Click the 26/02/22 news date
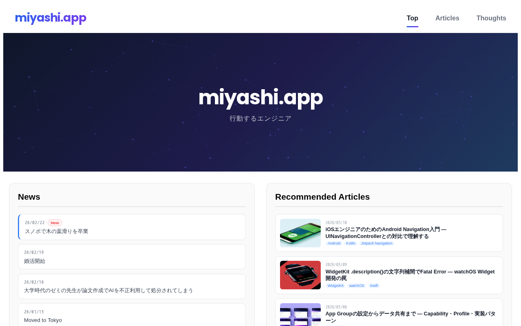The width and height of the screenshot is (521, 326). [35, 223]
